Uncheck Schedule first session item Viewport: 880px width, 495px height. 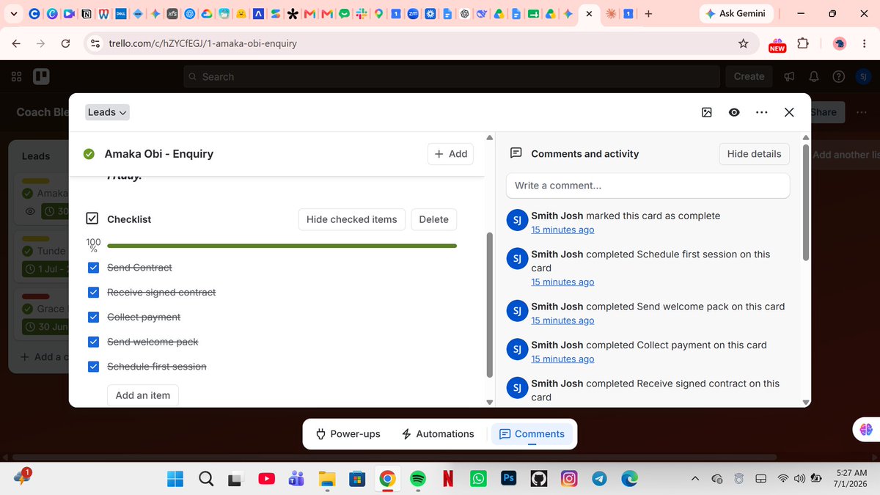point(93,367)
